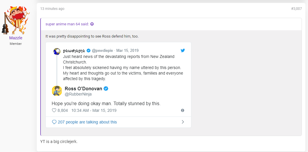Select the 'Member' label under Mazzle
This screenshot has width=308, height=152.
(16, 44)
